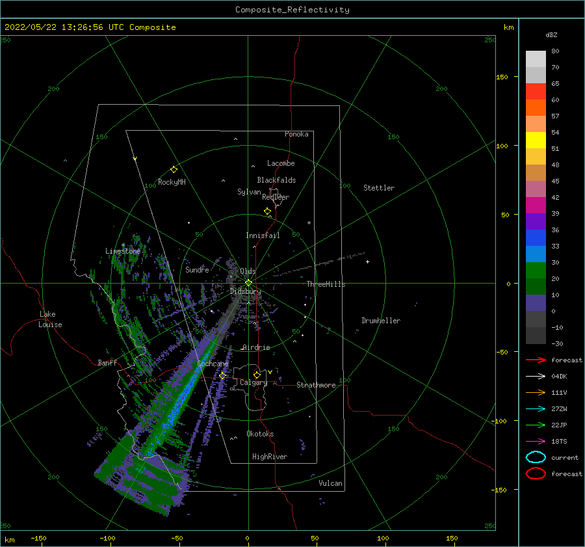This screenshot has height=547, width=585.
Task: Click the white plus marker near Stettler south
Action: tap(367, 261)
